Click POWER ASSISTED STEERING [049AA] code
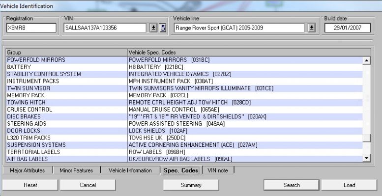This screenshot has height=196, width=382. click(176, 124)
